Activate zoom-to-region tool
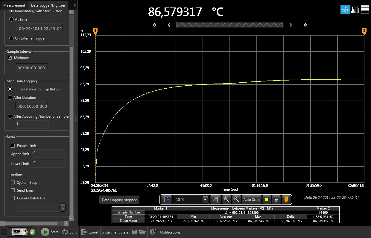The width and height of the screenshot is (371, 238). click(x=215, y=199)
